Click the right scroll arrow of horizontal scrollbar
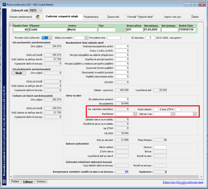 (x=201, y=176)
